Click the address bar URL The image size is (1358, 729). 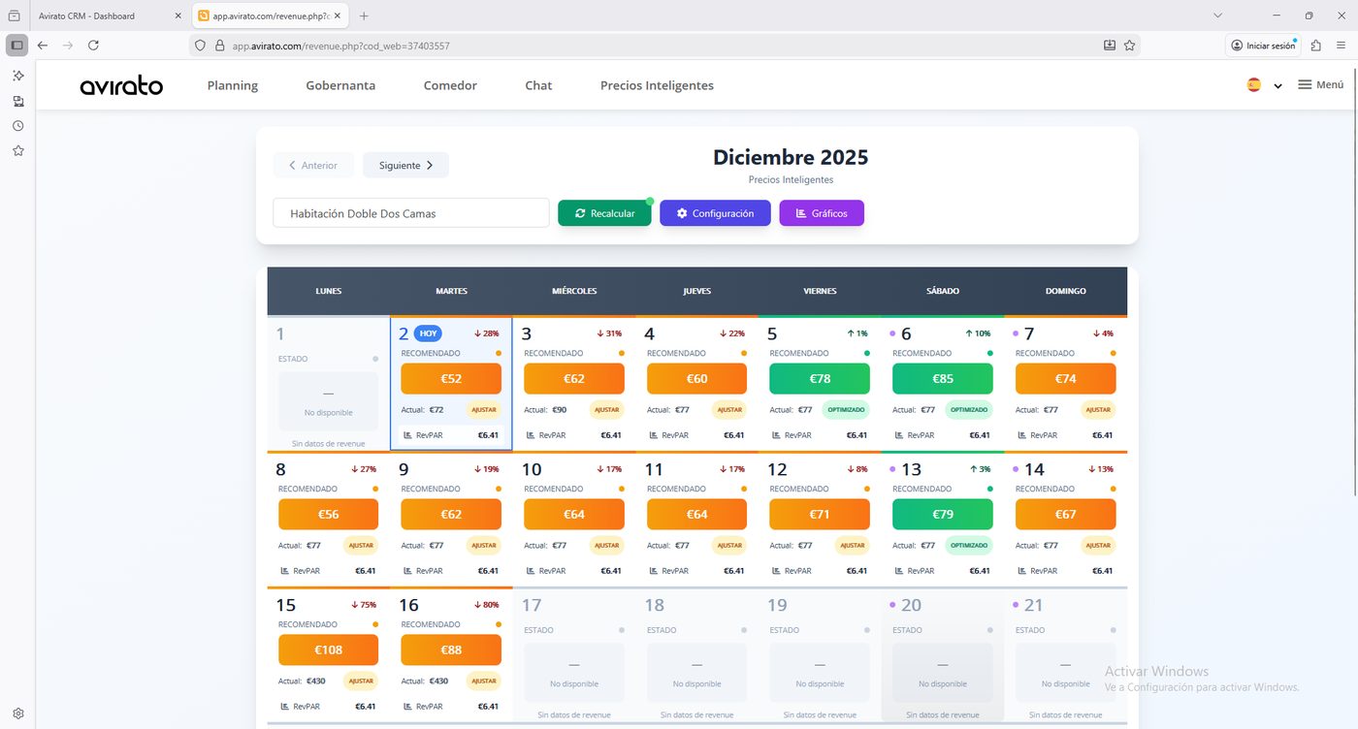click(x=341, y=46)
